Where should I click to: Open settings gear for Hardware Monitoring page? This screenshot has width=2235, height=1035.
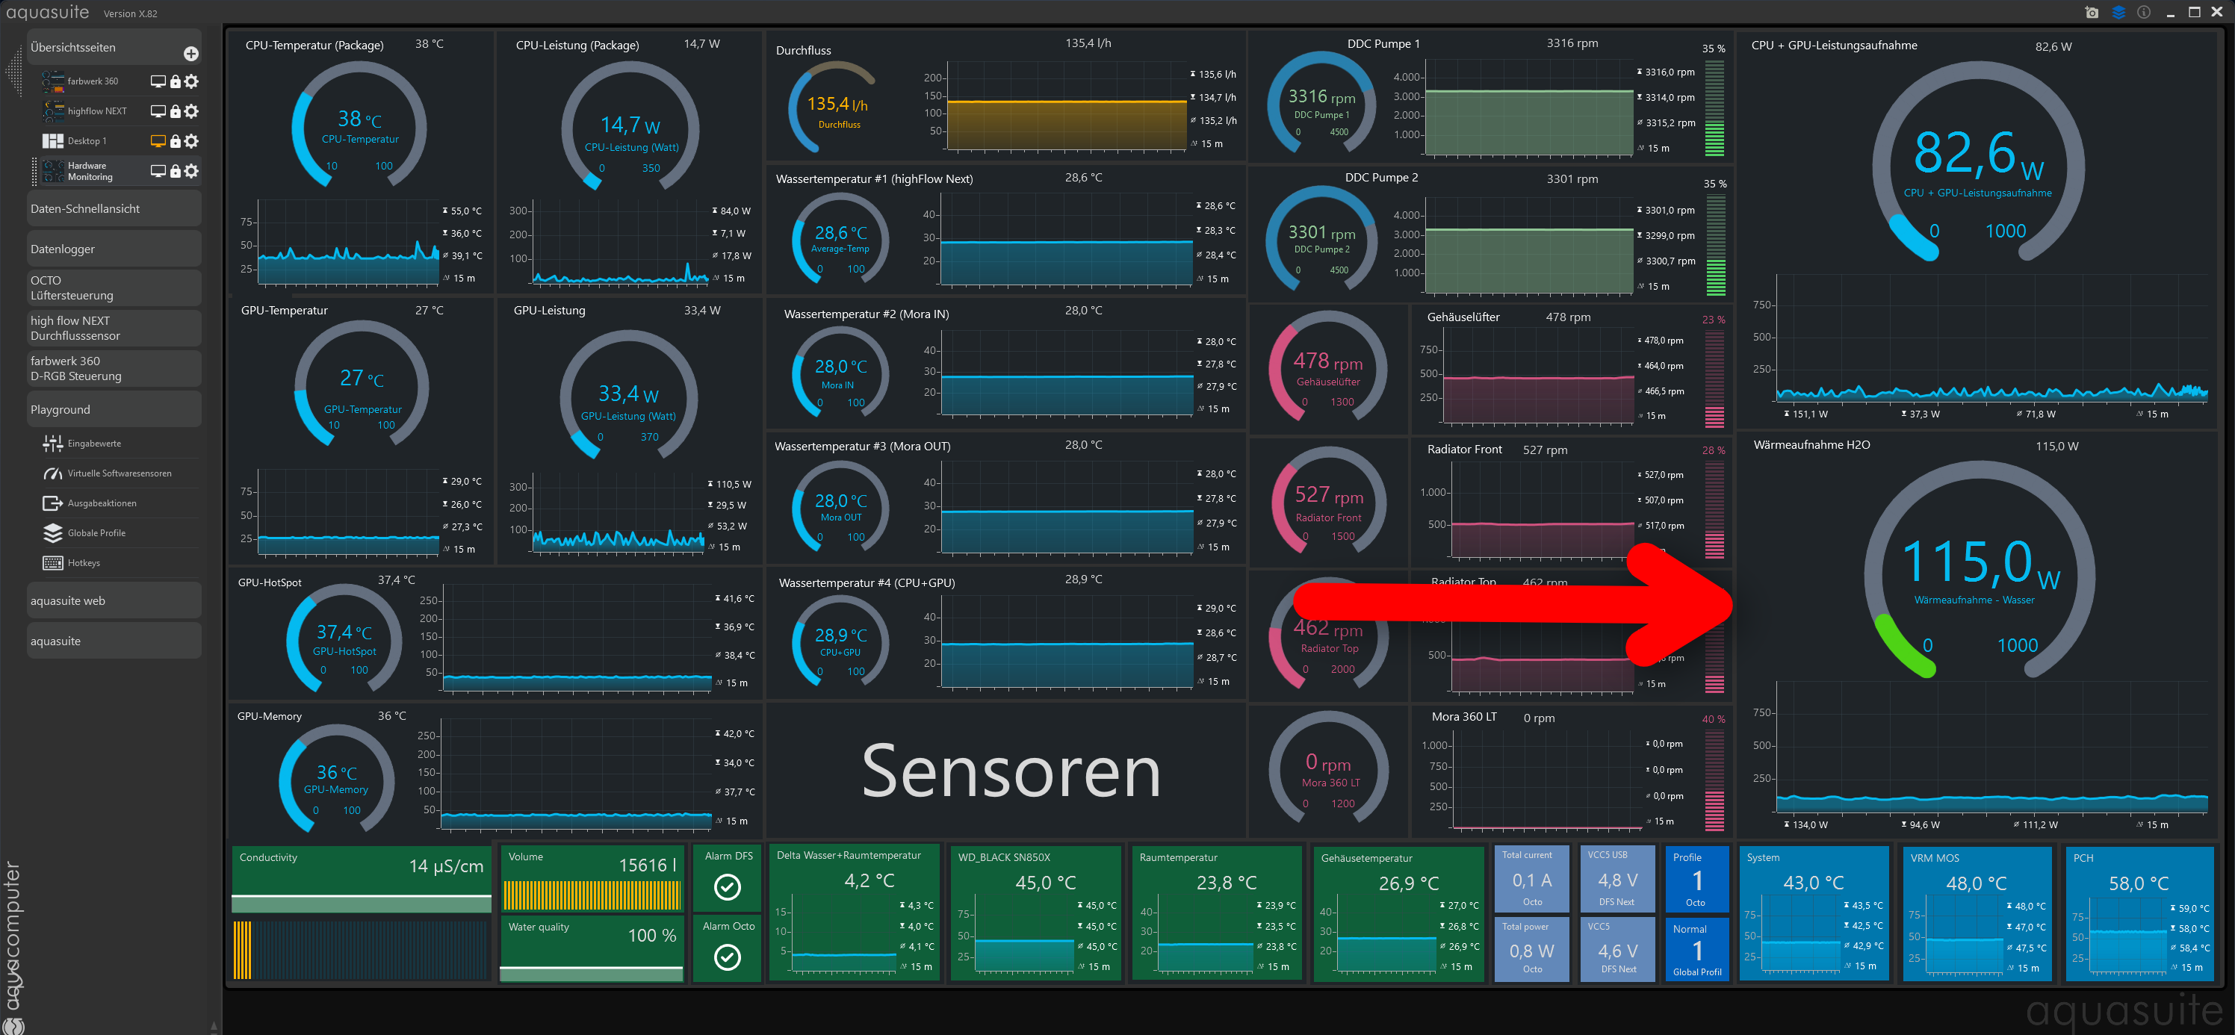click(x=192, y=171)
